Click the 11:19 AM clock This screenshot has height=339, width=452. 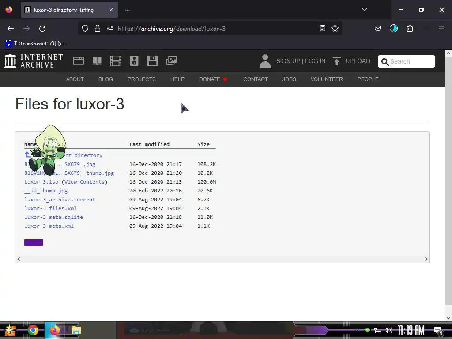pyautogui.click(x=411, y=330)
